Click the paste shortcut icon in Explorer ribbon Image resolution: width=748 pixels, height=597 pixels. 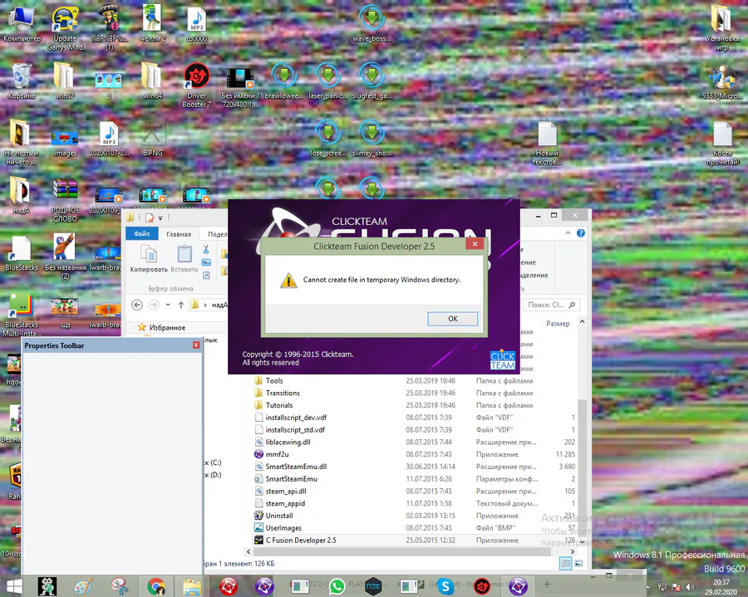coord(206,275)
